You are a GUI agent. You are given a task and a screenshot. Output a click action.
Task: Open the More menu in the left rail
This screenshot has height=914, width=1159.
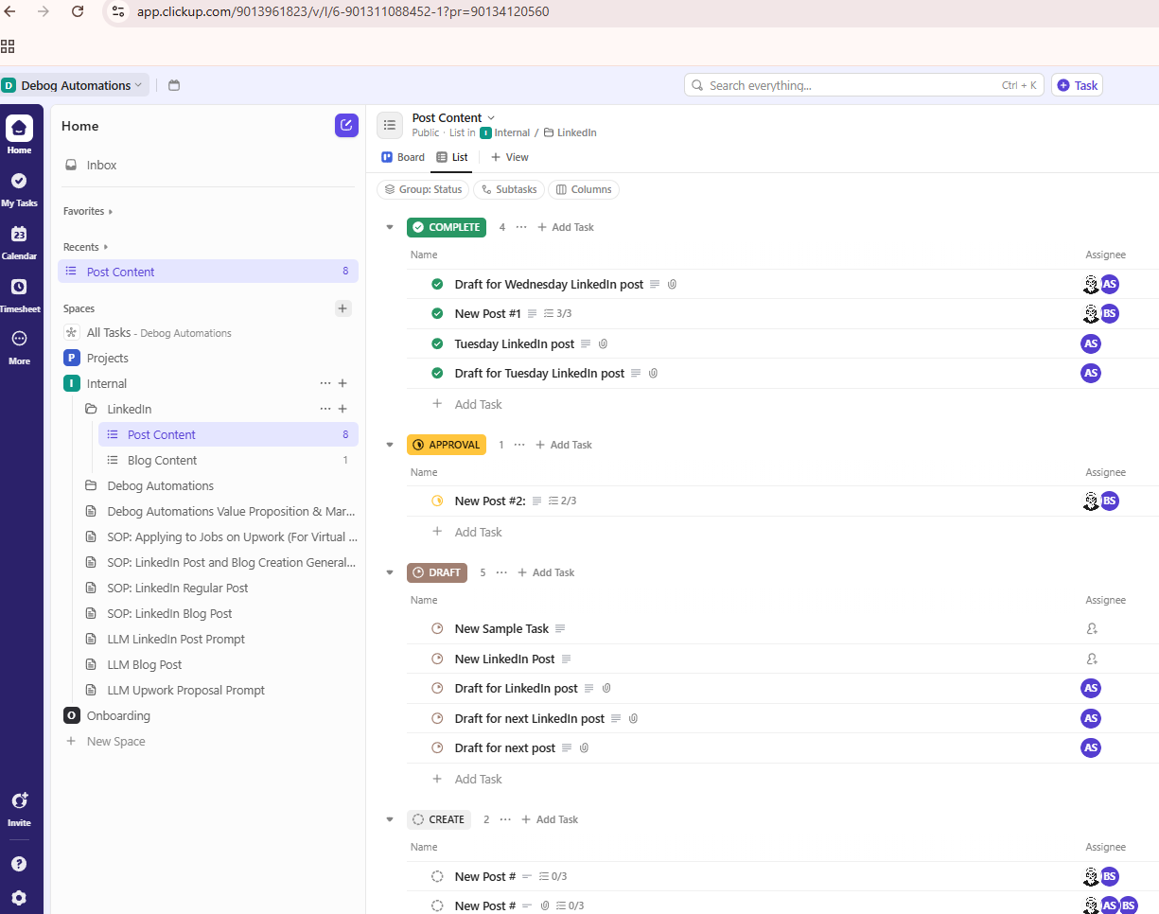click(19, 339)
